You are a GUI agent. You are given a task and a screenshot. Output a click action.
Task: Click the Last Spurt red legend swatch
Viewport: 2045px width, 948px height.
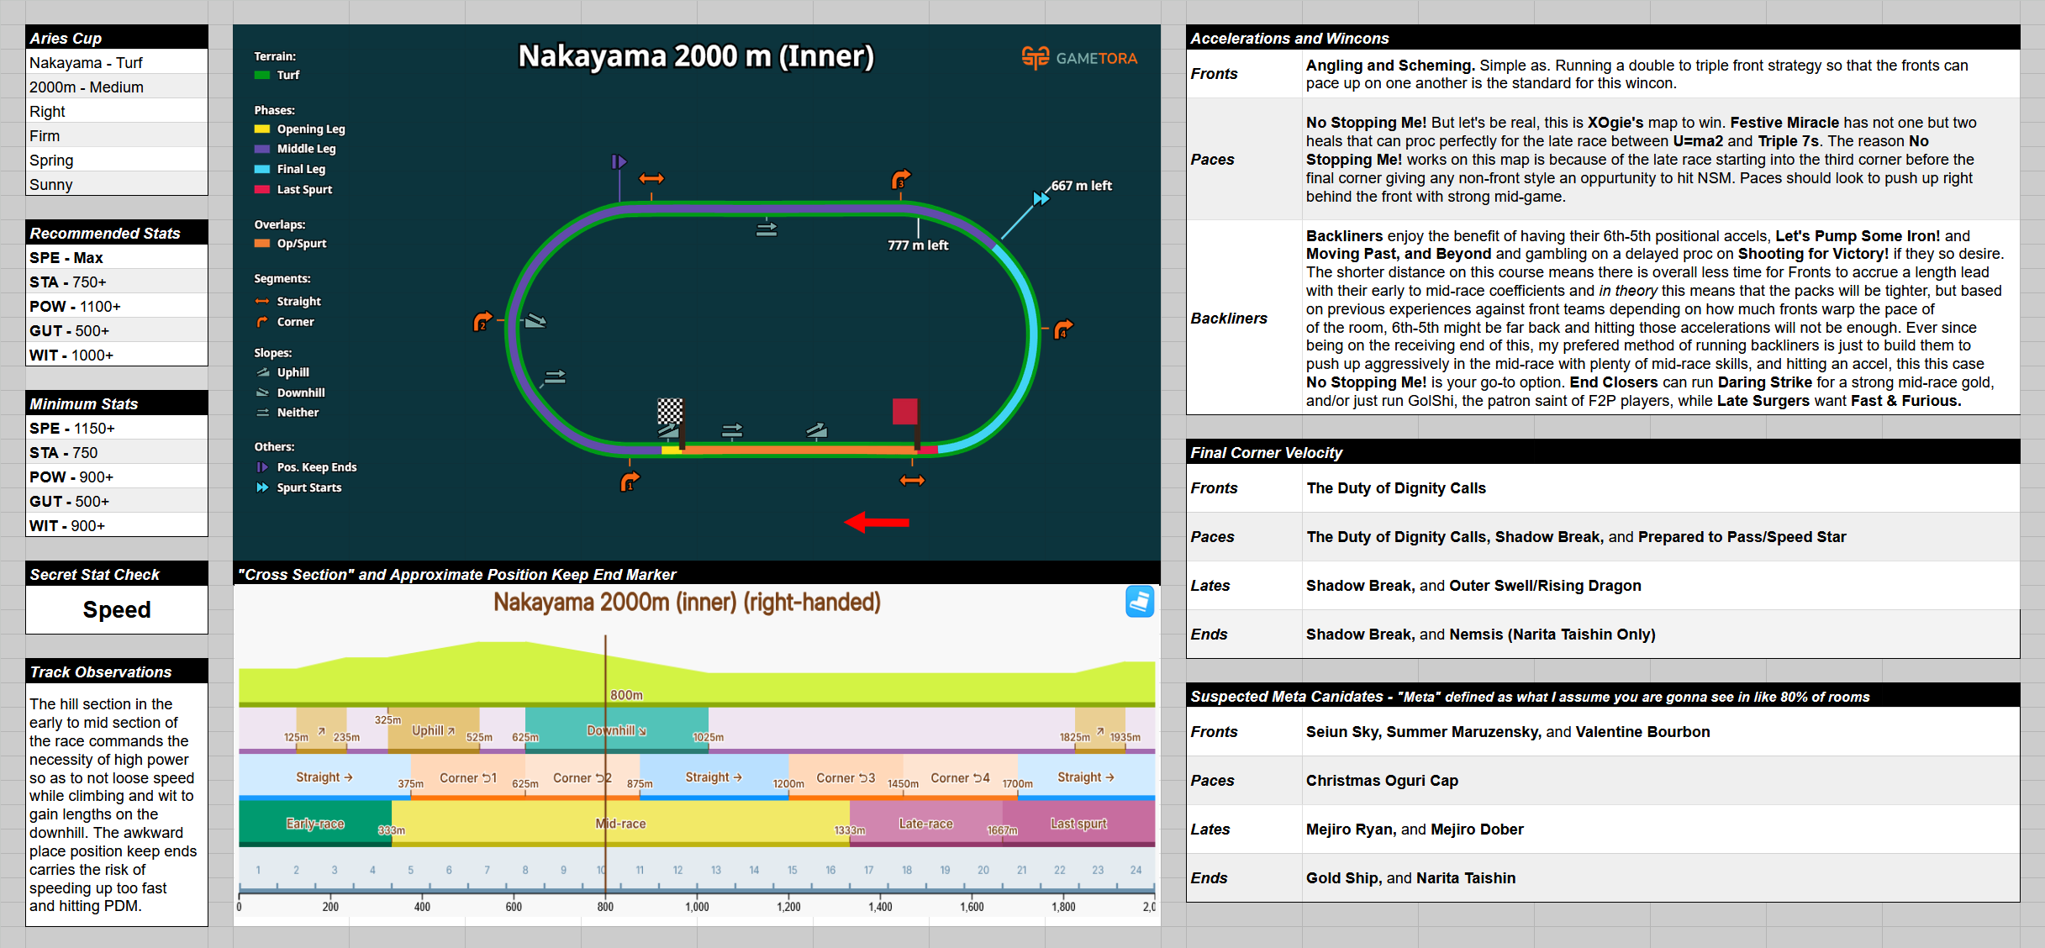pyautogui.click(x=262, y=190)
